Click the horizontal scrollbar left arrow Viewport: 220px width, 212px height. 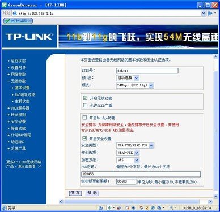click(61, 201)
